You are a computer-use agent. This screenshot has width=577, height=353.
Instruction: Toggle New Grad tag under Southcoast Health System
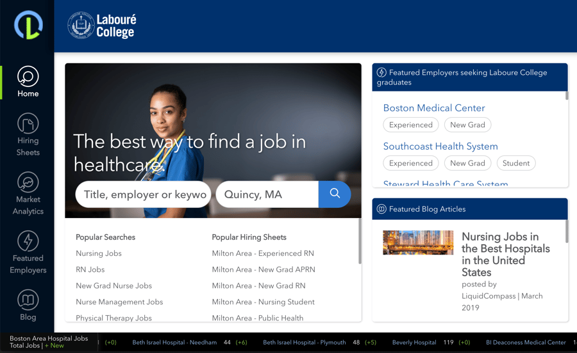point(467,163)
